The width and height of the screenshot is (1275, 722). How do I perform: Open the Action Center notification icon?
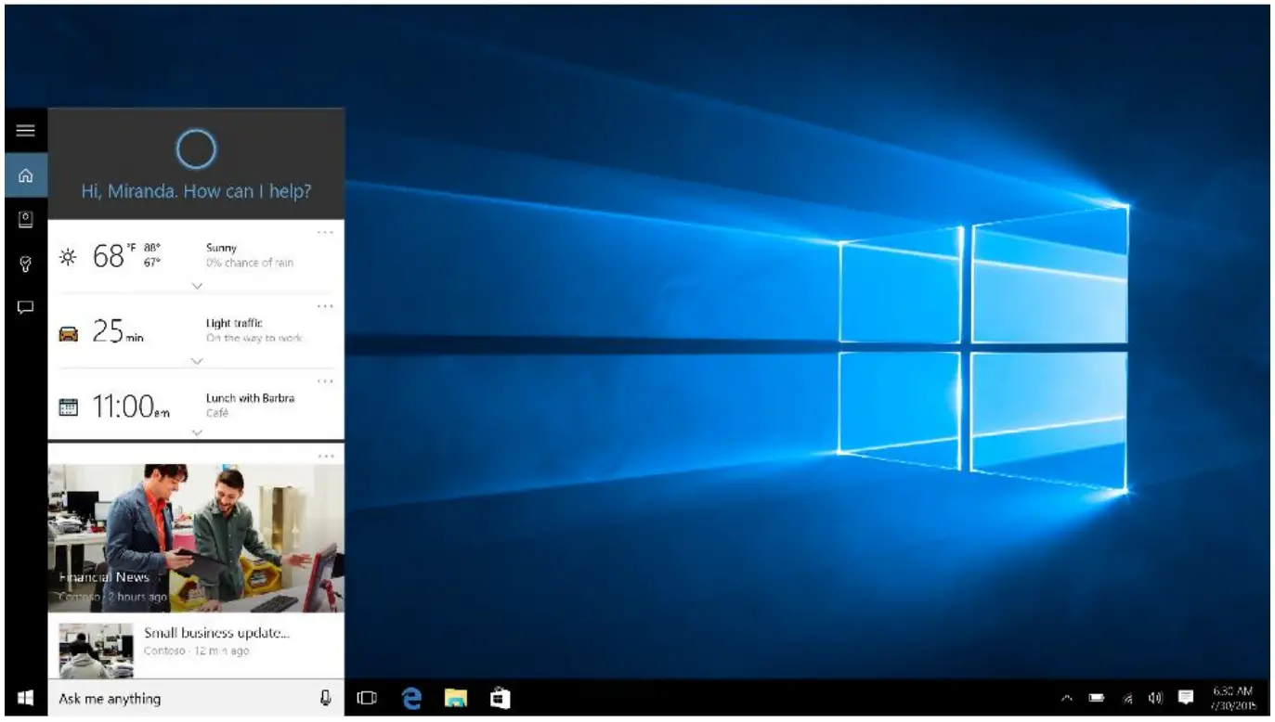coord(1186,698)
